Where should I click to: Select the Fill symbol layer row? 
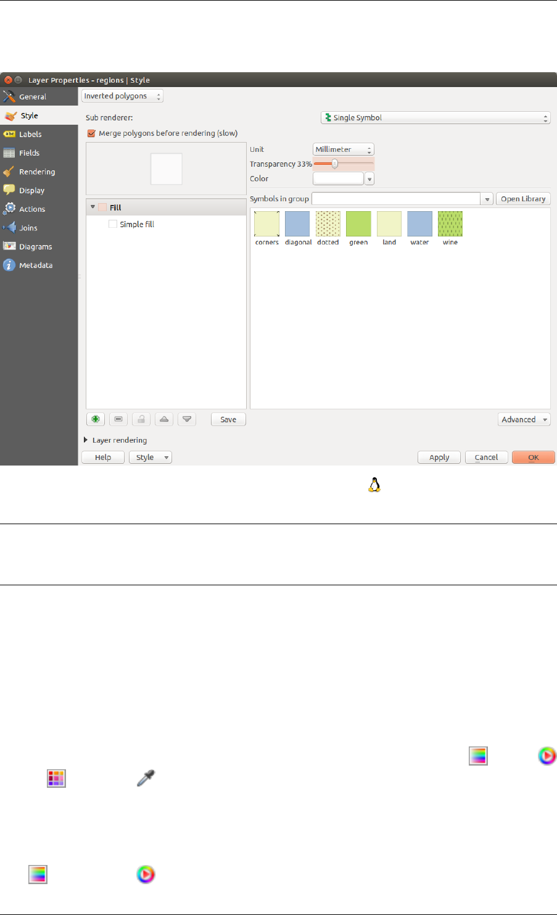[x=167, y=207]
